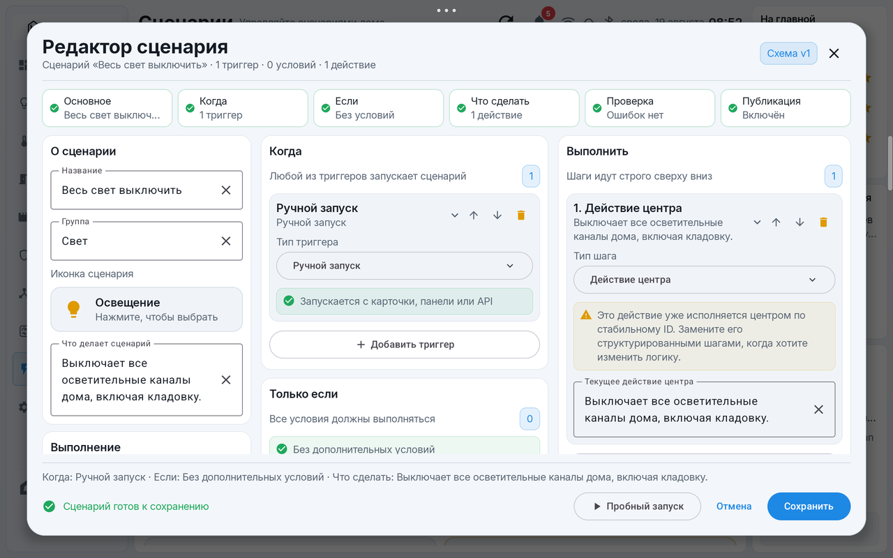This screenshot has width=893, height=558.
Task: Choose the Освещение scenario icon
Action: click(x=147, y=309)
